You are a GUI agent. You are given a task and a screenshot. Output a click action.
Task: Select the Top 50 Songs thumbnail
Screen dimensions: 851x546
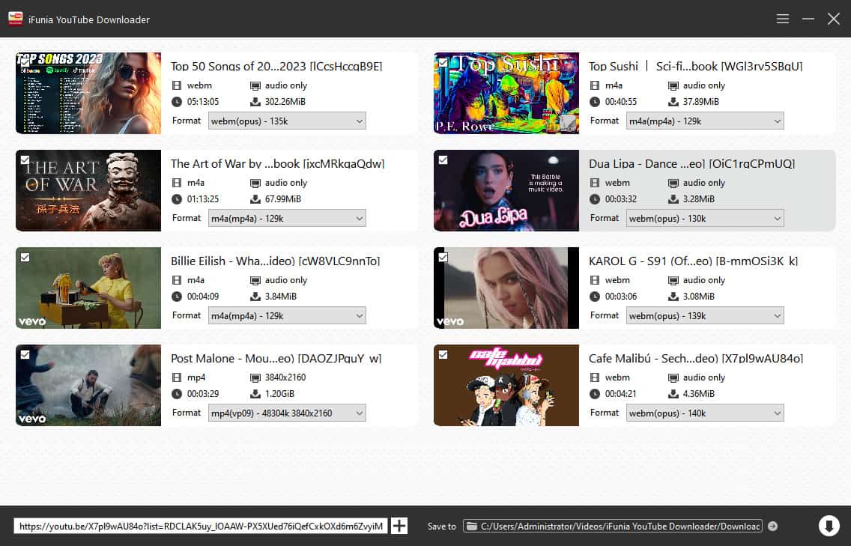tap(88, 93)
